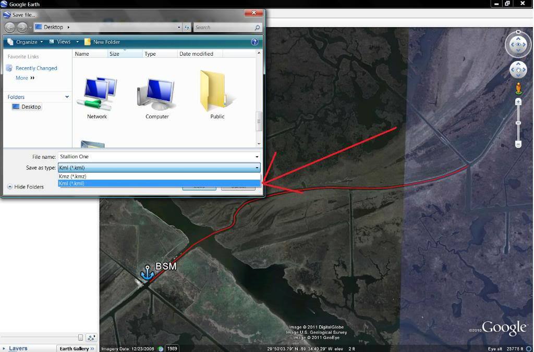Tilt the view up with the Look joystick's top arrow
Image resolution: width=534 pixels, height=352 pixels.
(x=518, y=38)
